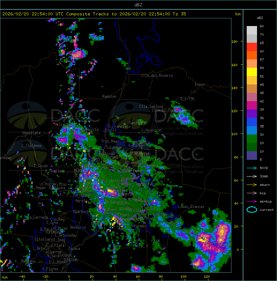
Task: Click the 'Tres_Mayo' map label
Action: pos(110,141)
